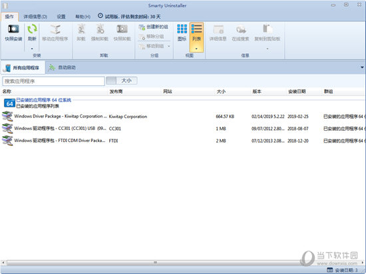Sort by 大小 column header
Screen dimensions: 366x274
point(221,91)
